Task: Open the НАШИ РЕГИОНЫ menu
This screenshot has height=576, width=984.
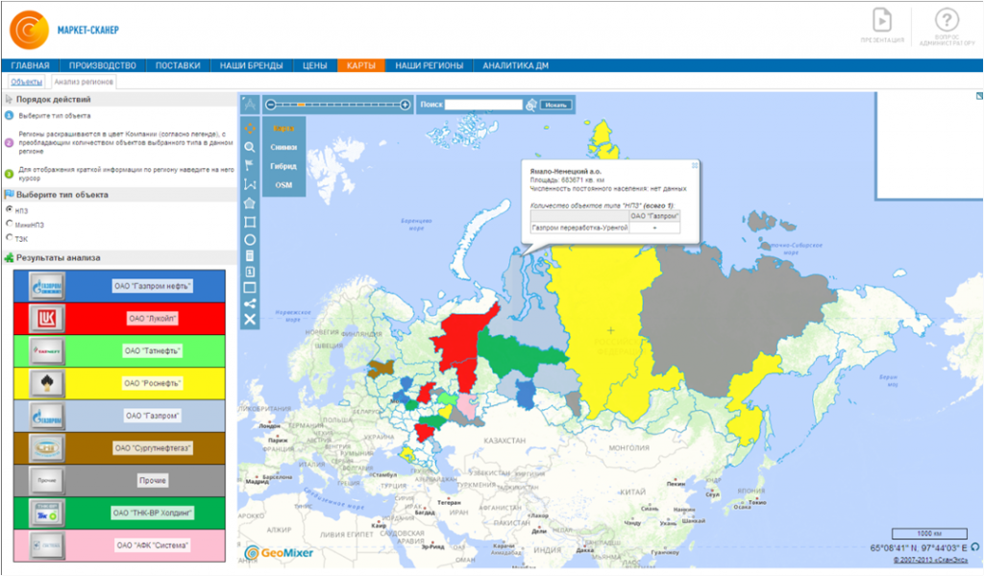Action: coord(429,65)
